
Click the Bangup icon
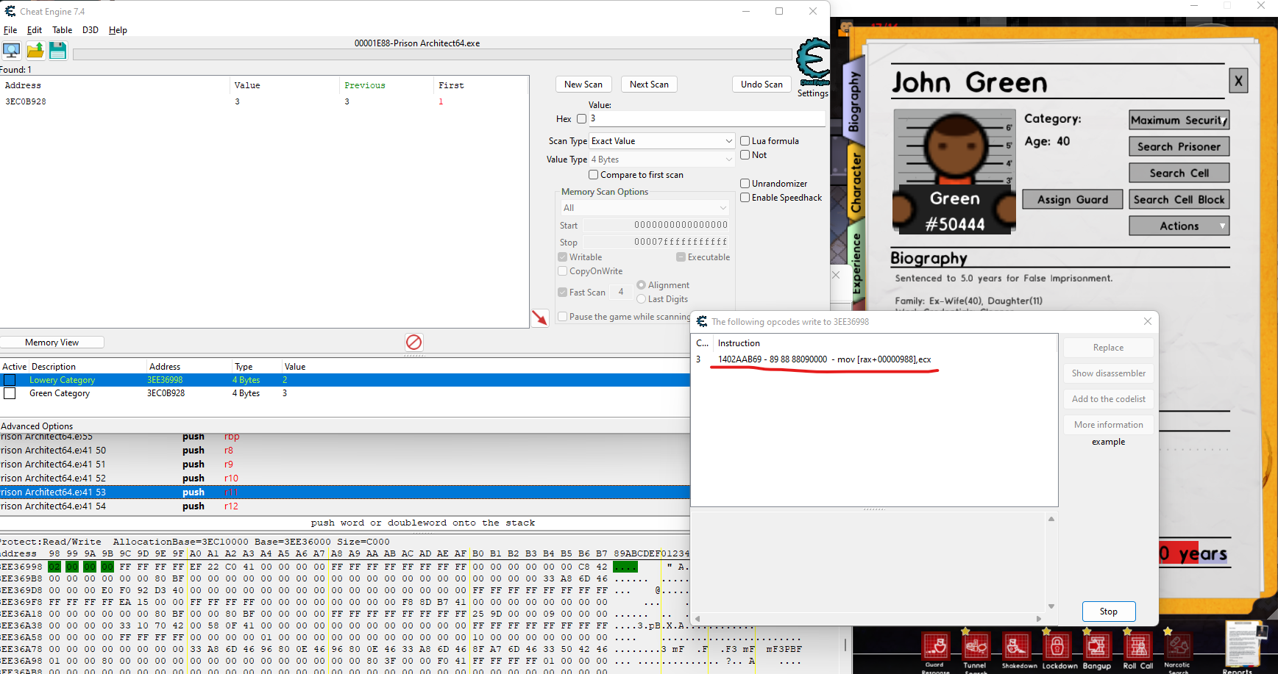point(1096,647)
